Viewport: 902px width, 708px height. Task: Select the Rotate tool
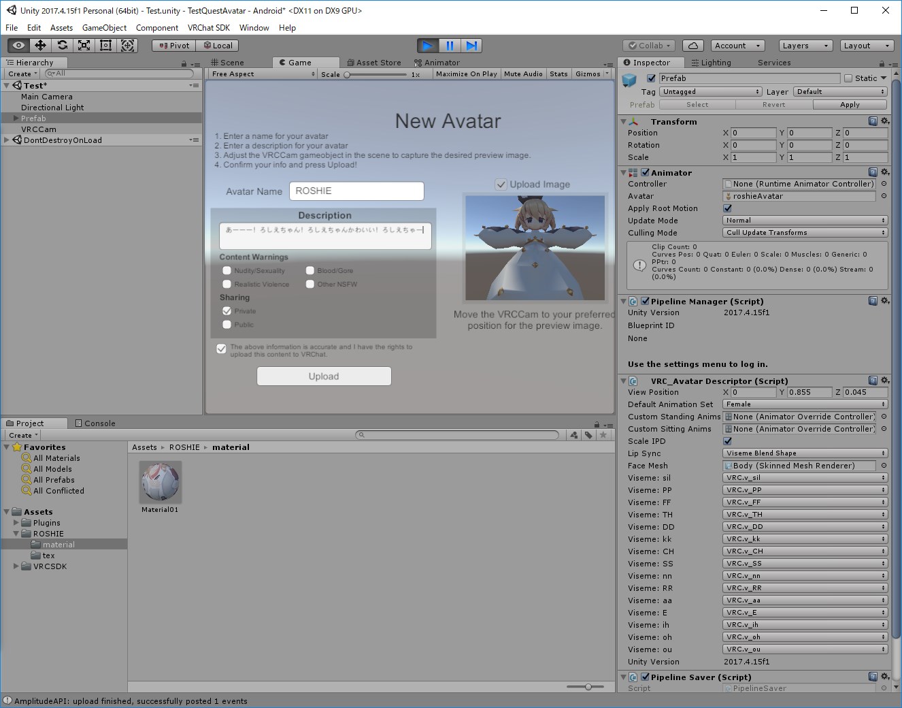(x=63, y=46)
